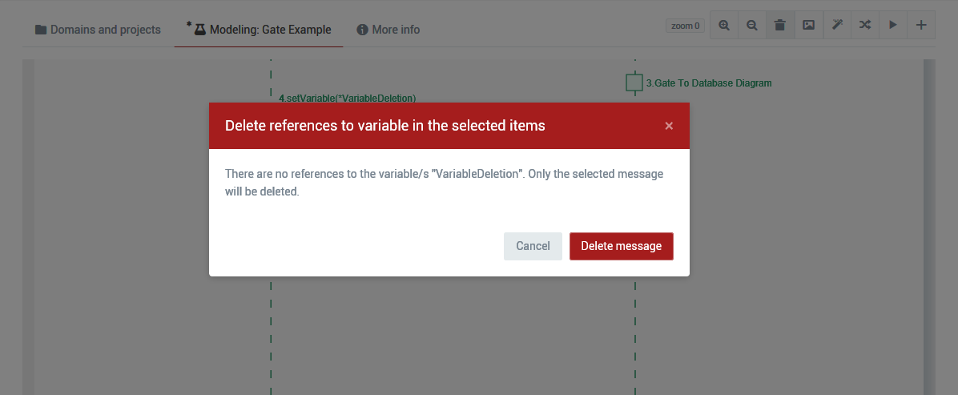Click the folder icon beside Domains

coord(41,30)
